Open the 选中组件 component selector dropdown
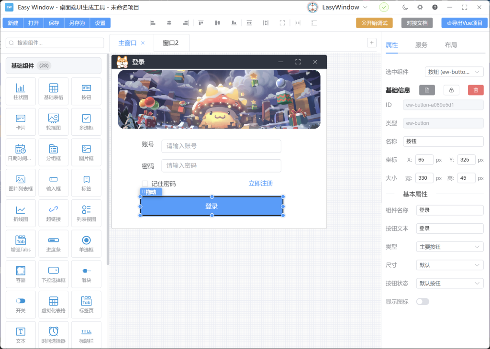 454,72
